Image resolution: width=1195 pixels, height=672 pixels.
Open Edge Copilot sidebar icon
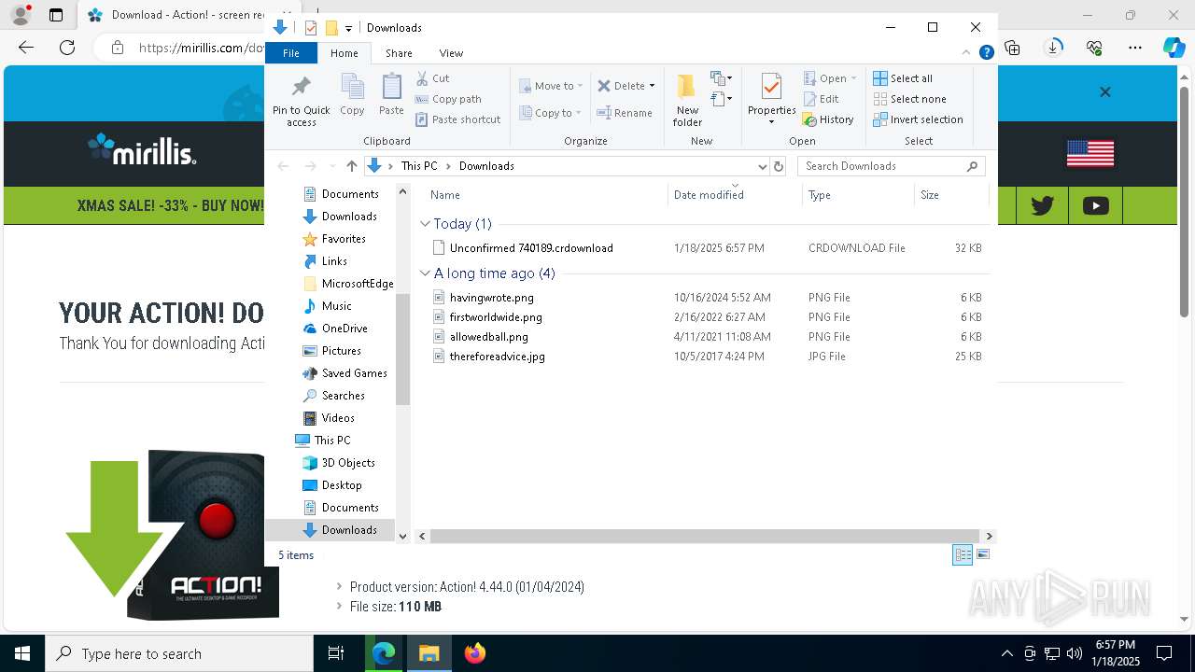pyautogui.click(x=1174, y=48)
